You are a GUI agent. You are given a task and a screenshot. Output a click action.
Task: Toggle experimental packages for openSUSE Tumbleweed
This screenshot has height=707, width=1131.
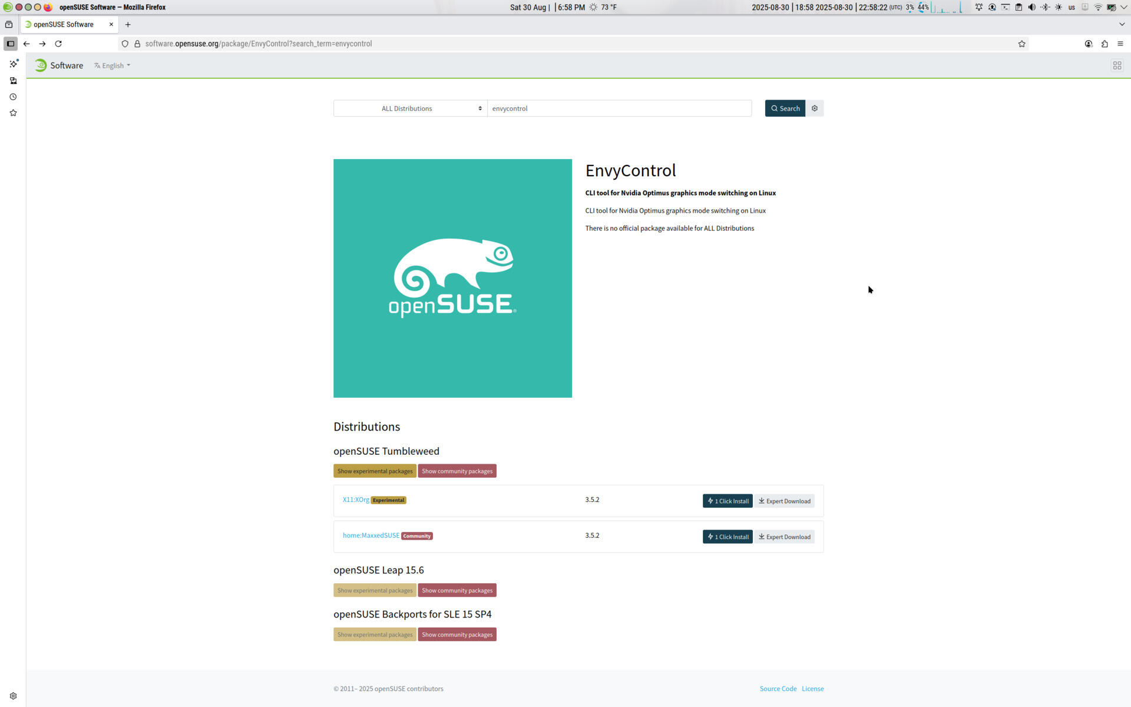(375, 471)
